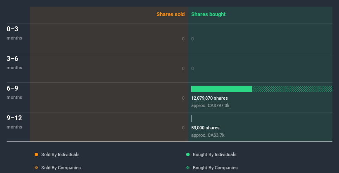Viewport: 339px width, 173px height.
Task: Select the 3–6 months row label
Action: tap(14, 63)
